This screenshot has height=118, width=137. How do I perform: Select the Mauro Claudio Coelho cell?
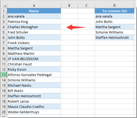[34, 107]
